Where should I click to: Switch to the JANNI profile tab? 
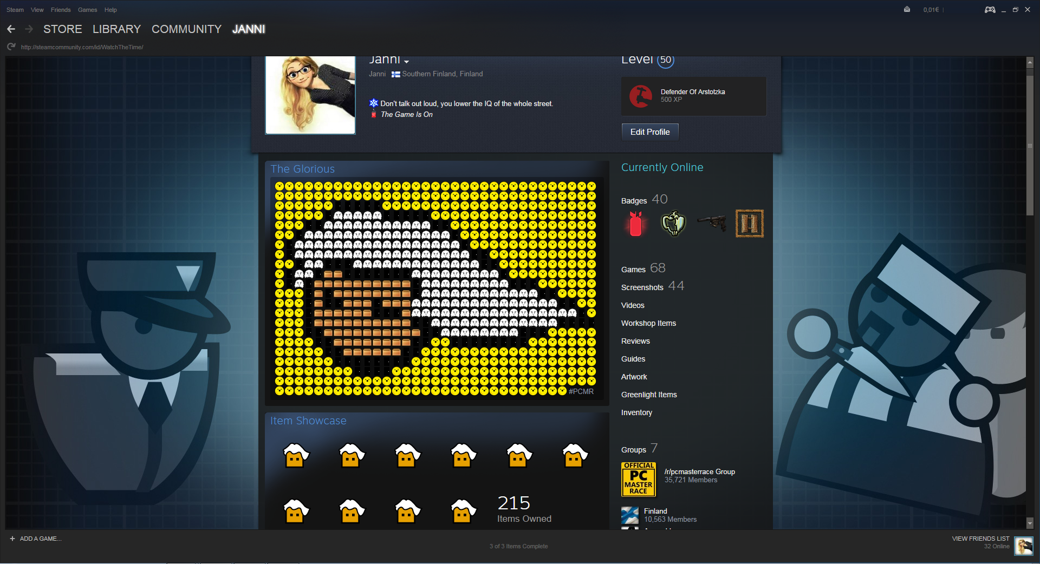click(249, 29)
